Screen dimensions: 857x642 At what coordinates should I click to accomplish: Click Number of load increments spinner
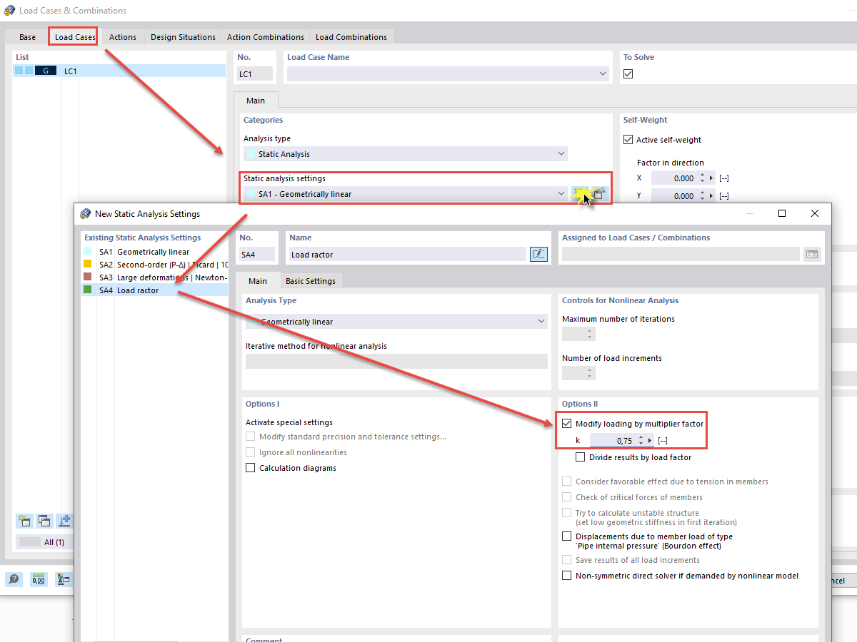pos(590,373)
